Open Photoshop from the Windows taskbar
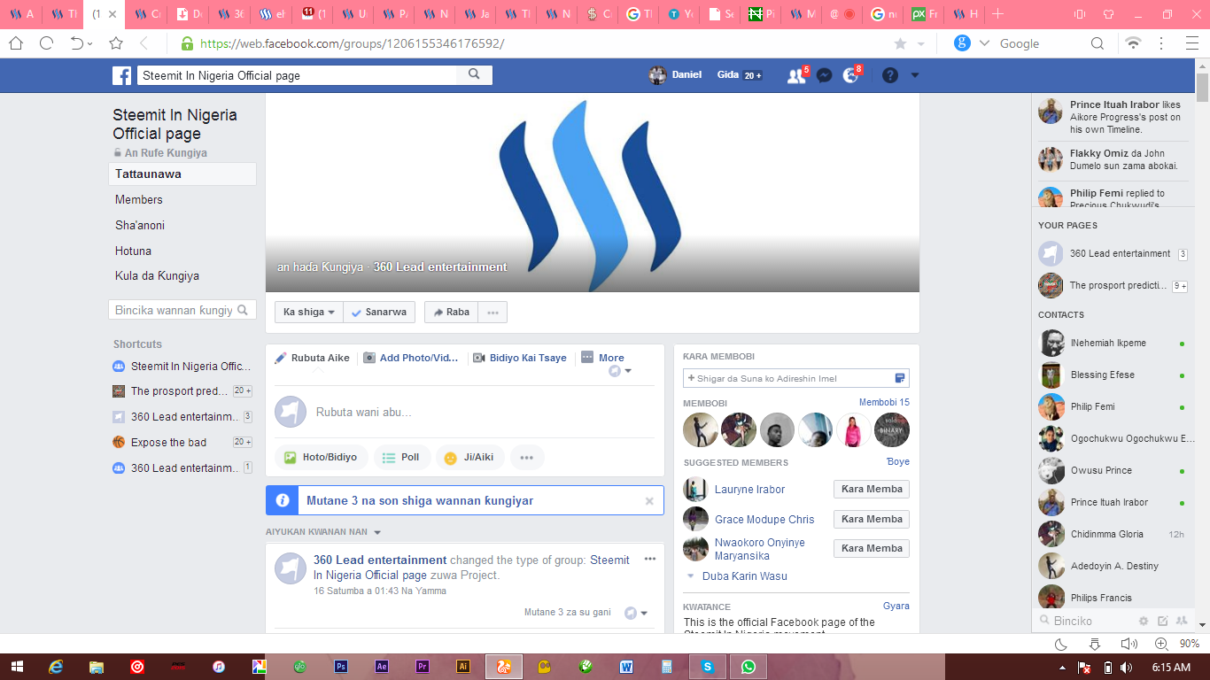 click(340, 667)
